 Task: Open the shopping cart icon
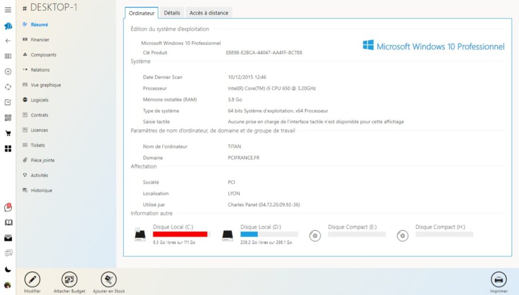[8, 133]
